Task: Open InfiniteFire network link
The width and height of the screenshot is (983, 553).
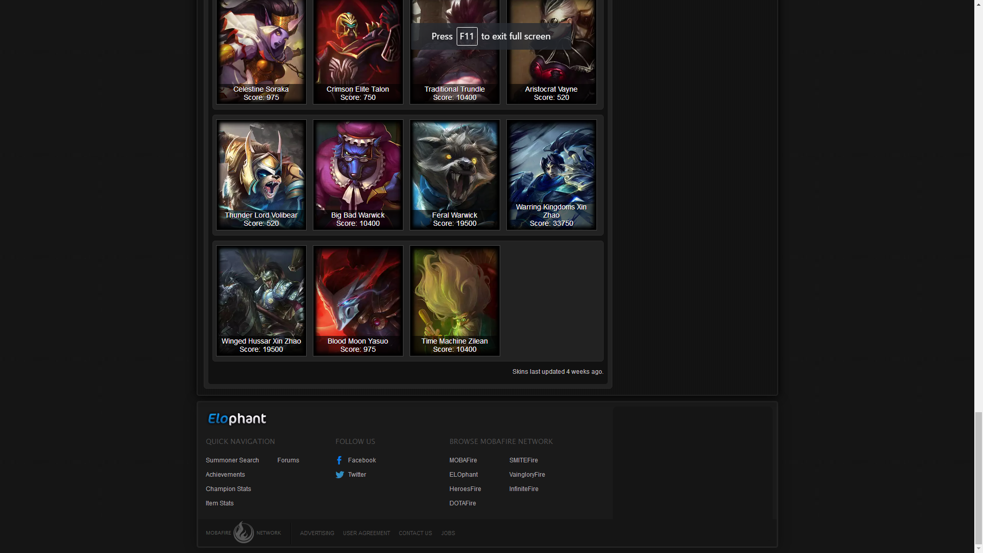Action: (524, 489)
